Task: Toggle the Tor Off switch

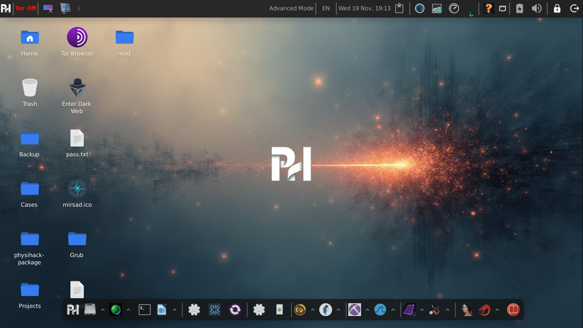Action: pos(25,8)
